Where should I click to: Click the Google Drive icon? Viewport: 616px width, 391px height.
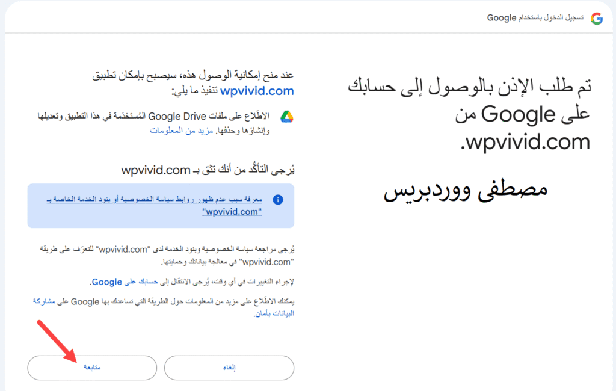[287, 117]
